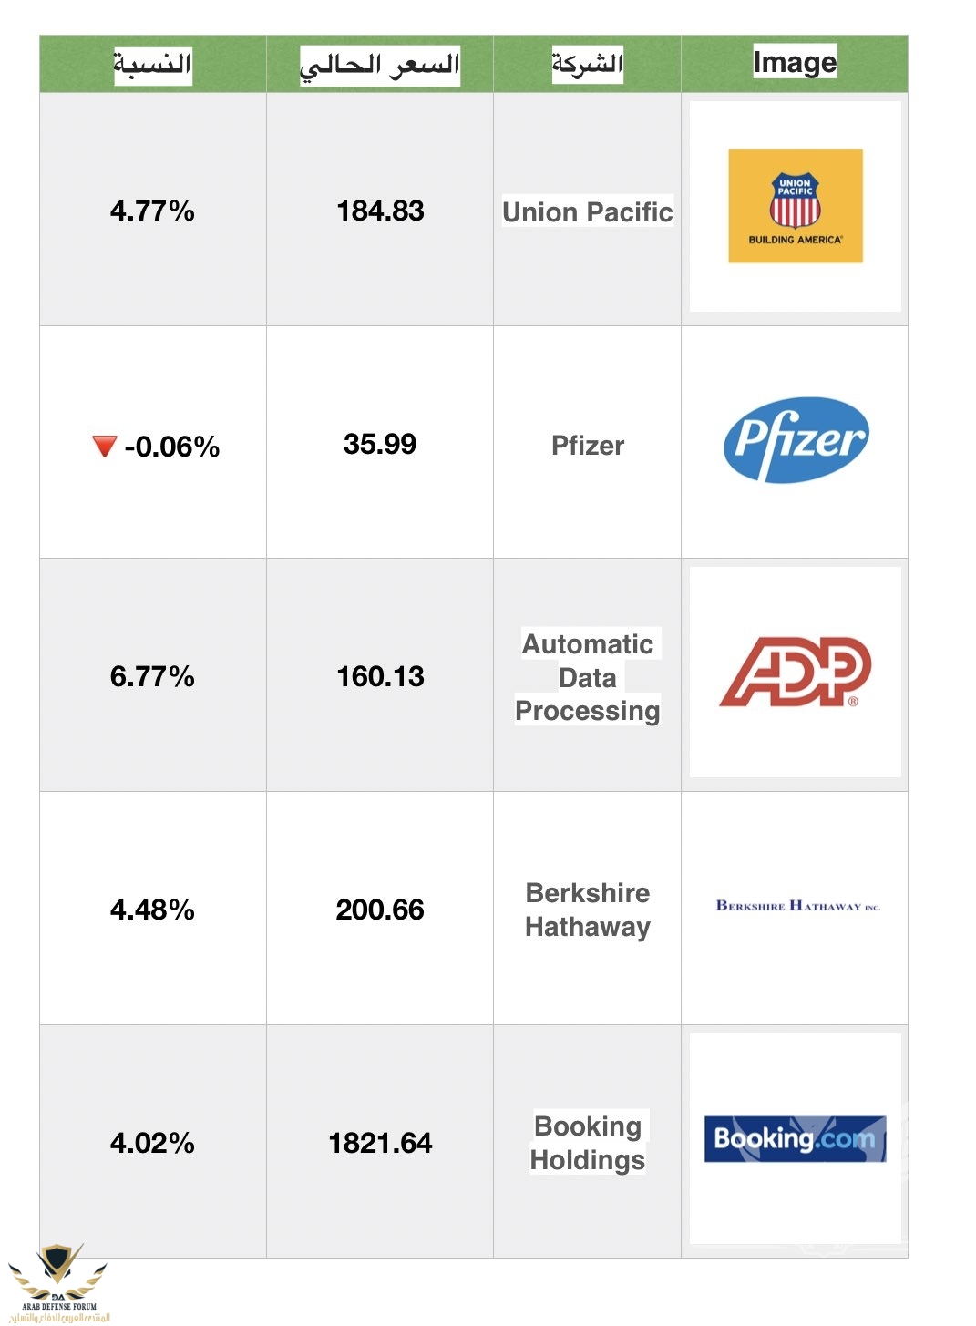Click the Union Pacific shield logo
976x1326 pixels.
pyautogui.click(x=795, y=206)
